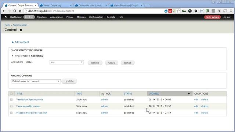The height and width of the screenshot is (132, 235).
Task: Switch to Chaos tool suite browser tab
Action: click(x=91, y=5)
